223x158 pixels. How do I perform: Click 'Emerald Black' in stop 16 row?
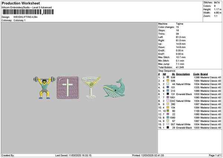184,128
